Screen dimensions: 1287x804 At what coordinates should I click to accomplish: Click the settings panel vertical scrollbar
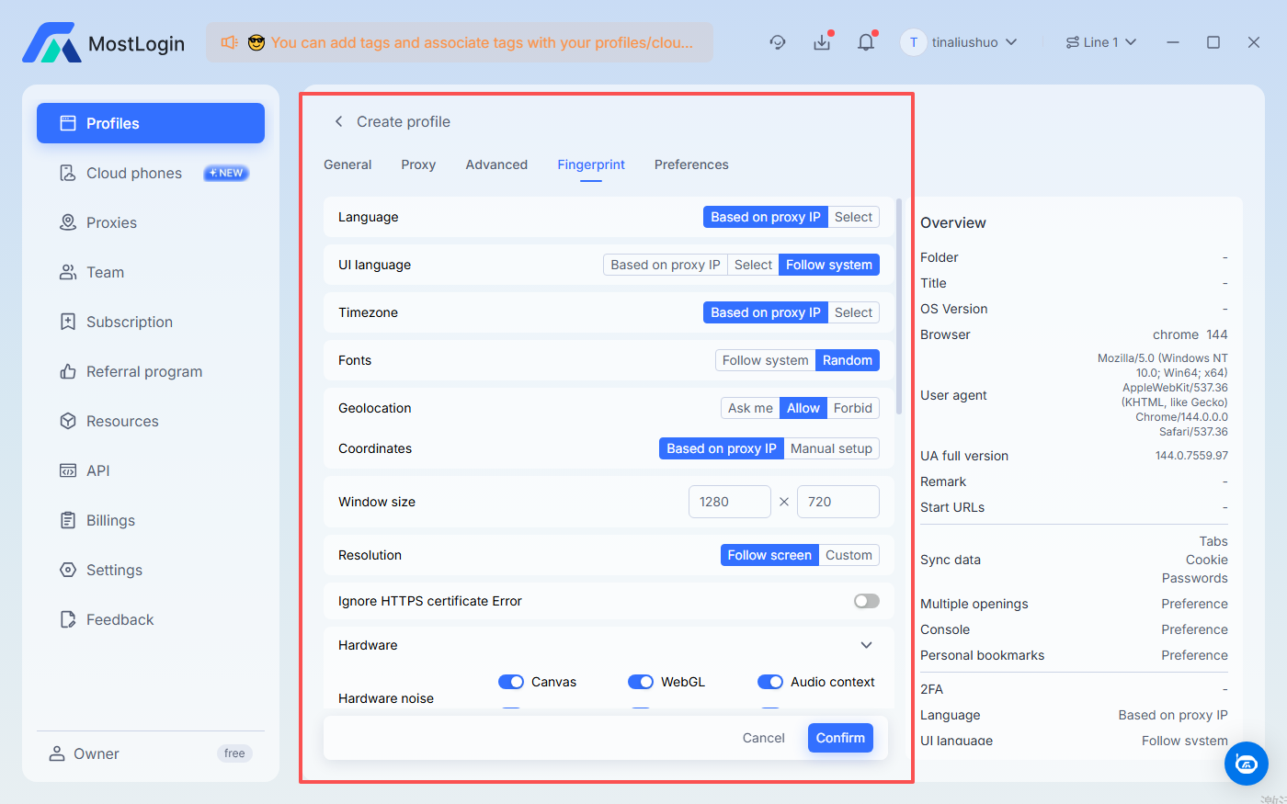pyautogui.click(x=898, y=305)
